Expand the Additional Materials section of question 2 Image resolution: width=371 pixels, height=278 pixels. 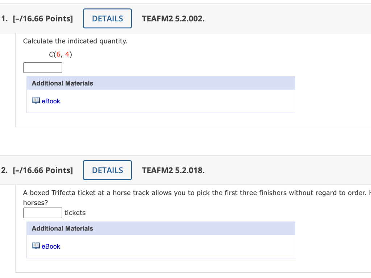[62, 228]
